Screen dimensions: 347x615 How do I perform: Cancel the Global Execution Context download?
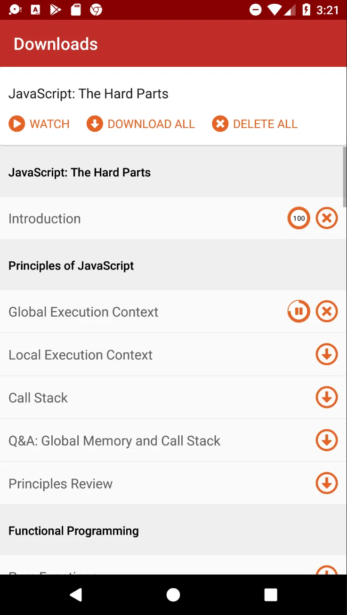[x=327, y=311]
